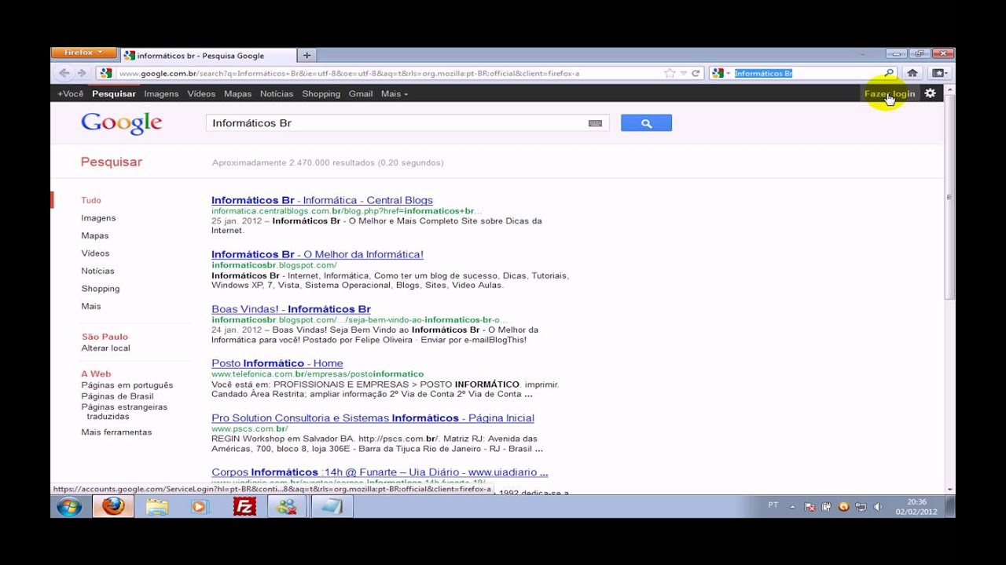Click Alterar local under São Paulo

pyautogui.click(x=105, y=348)
